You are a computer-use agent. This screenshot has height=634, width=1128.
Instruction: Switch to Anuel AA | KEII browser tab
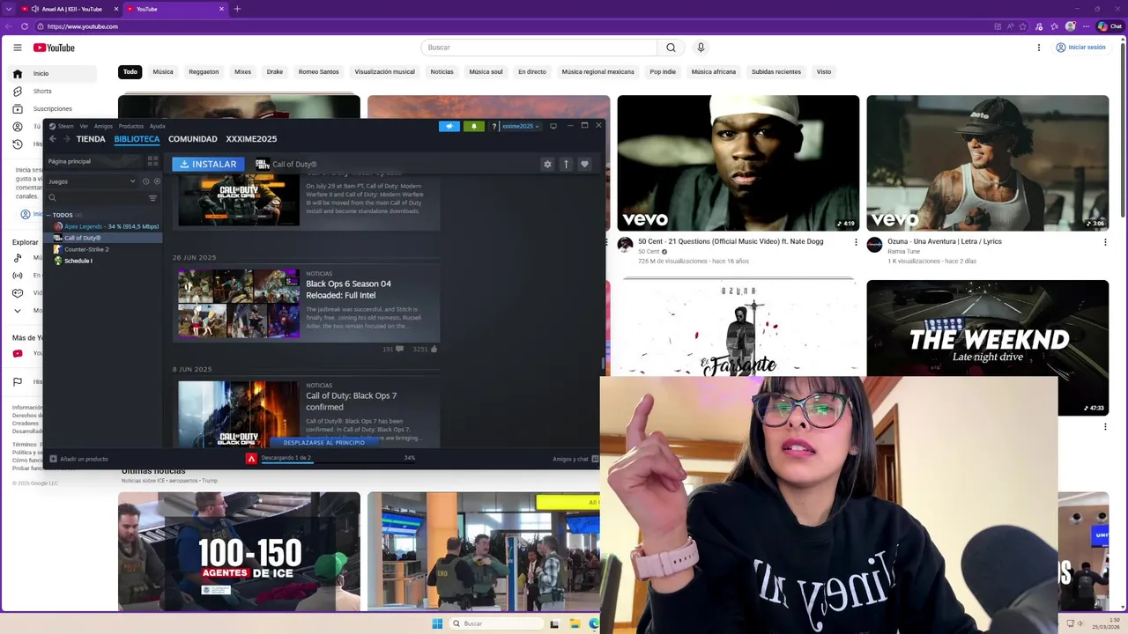coord(69,9)
